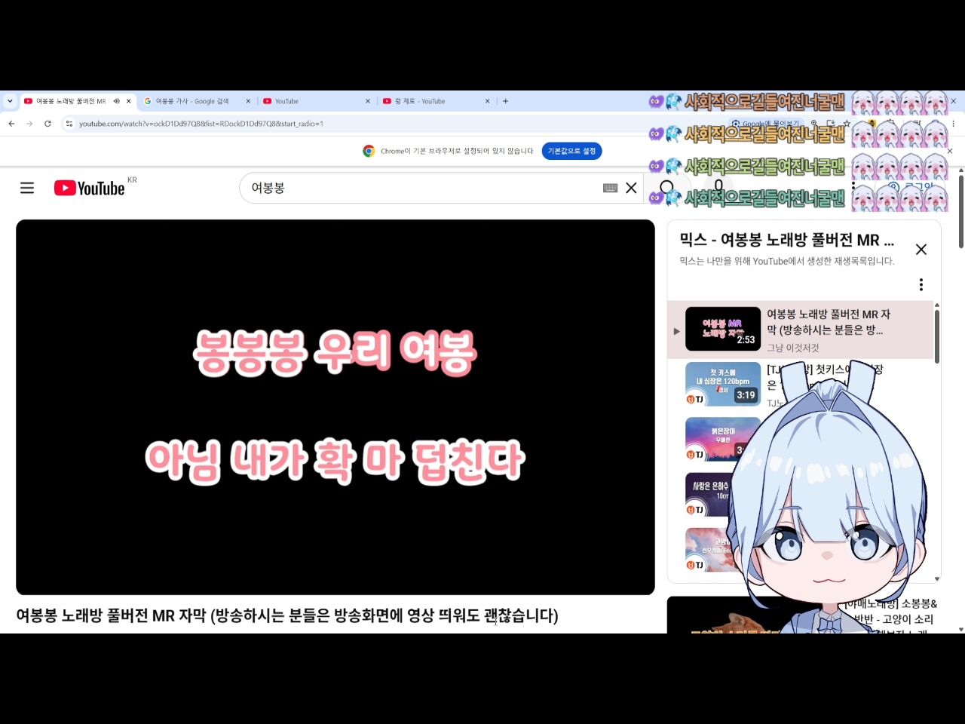Clear the YouTube search box text
The image size is (965, 724).
pyautogui.click(x=631, y=188)
